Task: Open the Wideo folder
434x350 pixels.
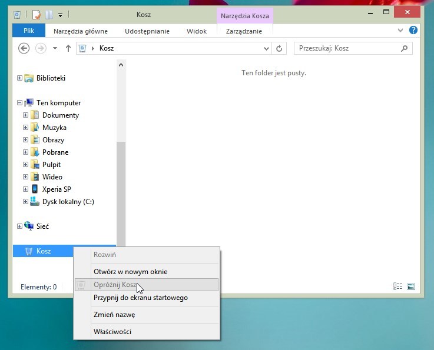Action: (x=52, y=177)
